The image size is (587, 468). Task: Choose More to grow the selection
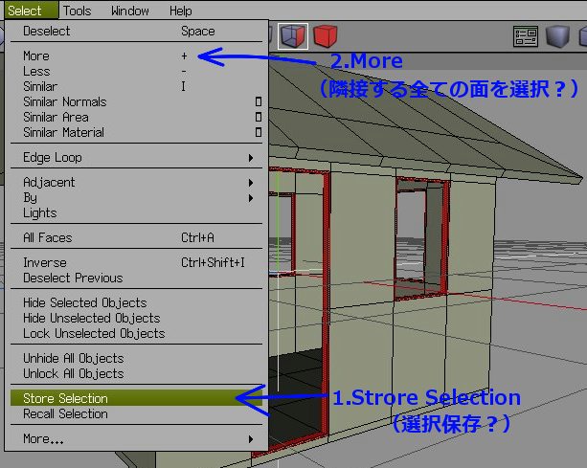pos(136,56)
